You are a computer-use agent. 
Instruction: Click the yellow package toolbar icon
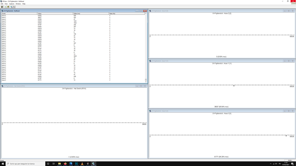[8, 6]
